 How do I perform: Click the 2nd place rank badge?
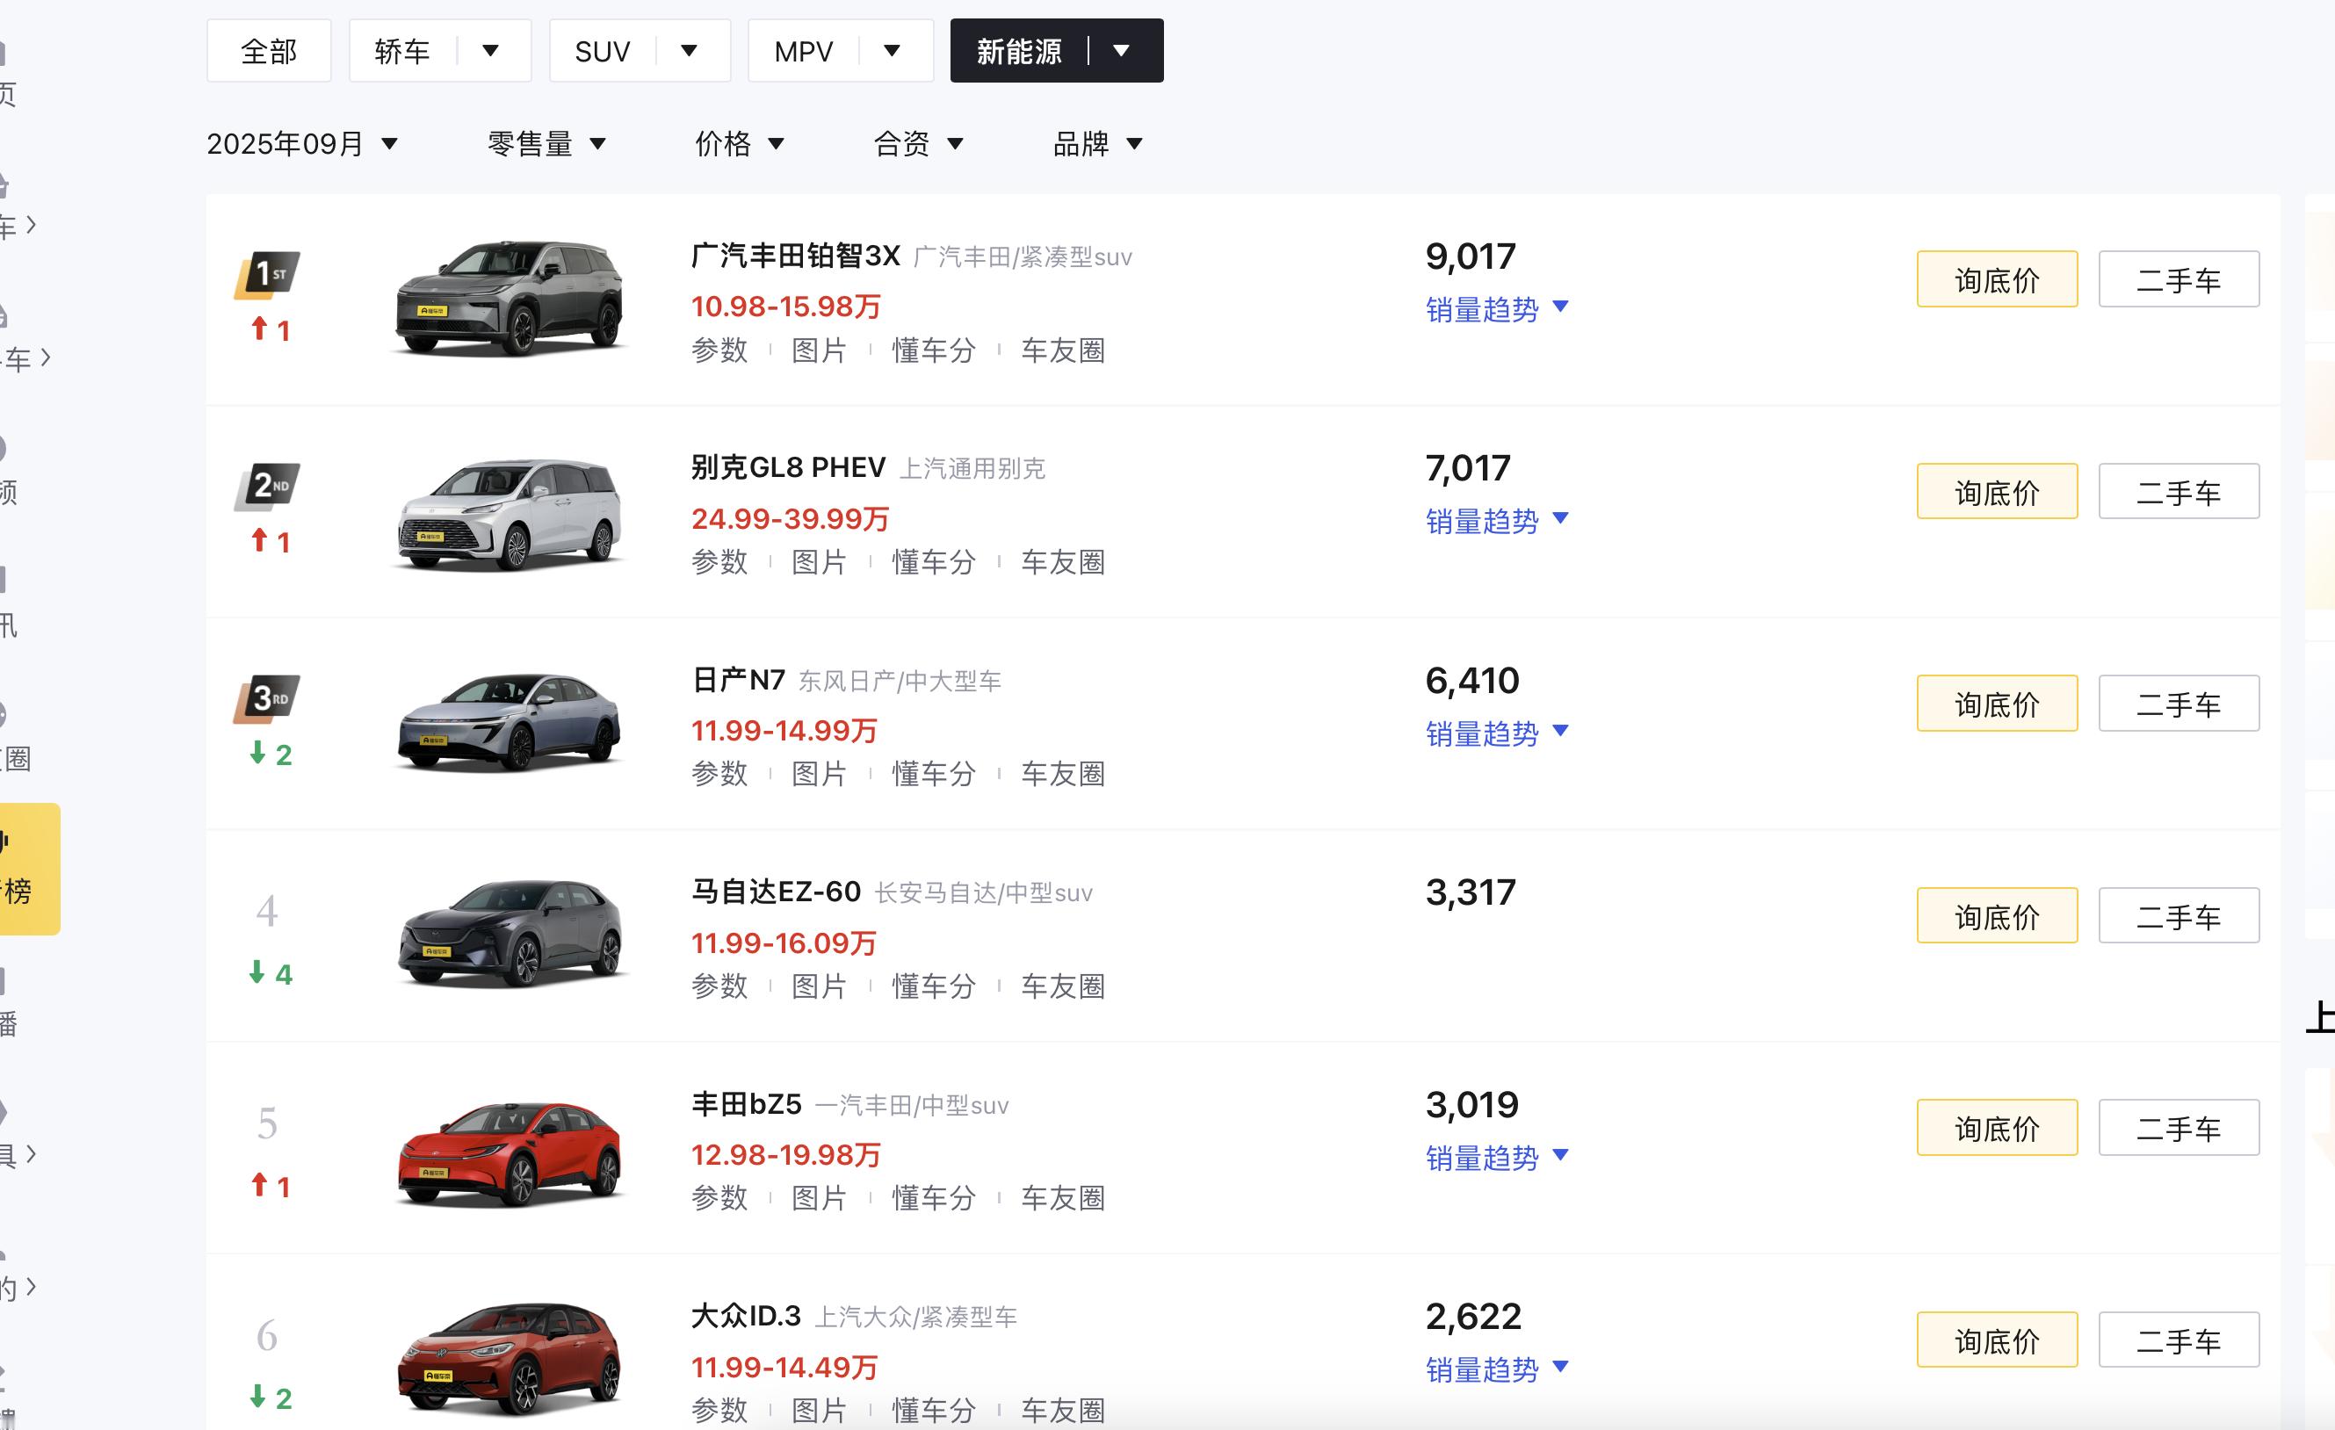point(268,486)
